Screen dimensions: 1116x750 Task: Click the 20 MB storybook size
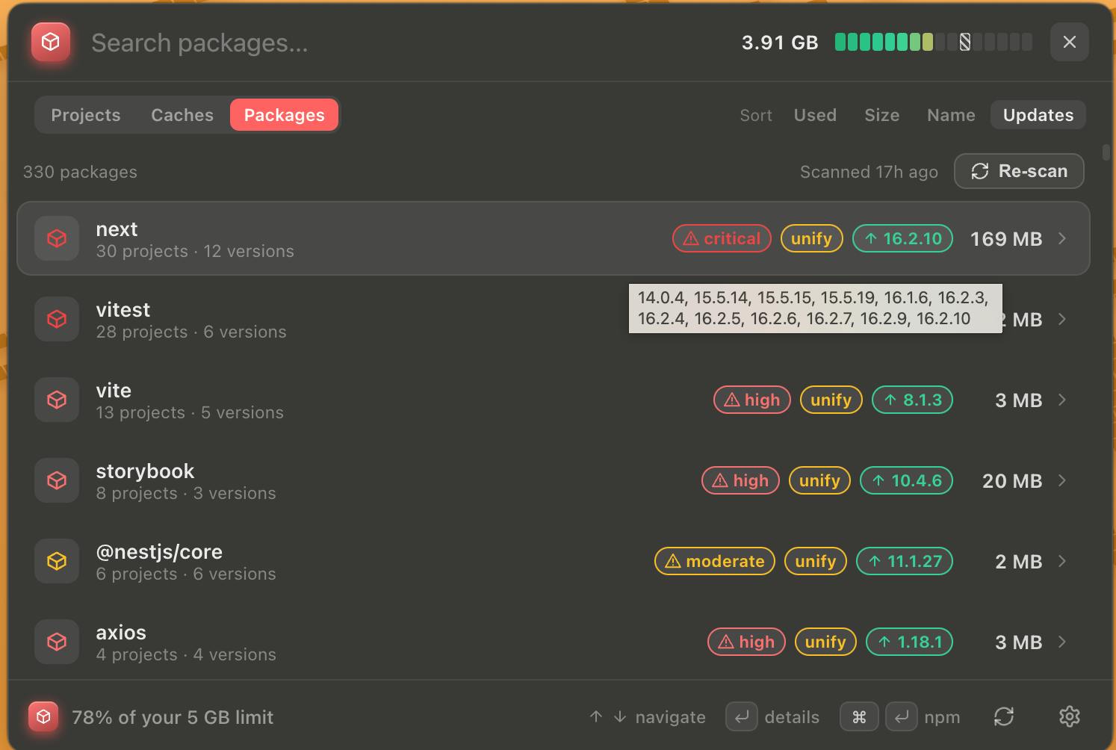point(1012,481)
